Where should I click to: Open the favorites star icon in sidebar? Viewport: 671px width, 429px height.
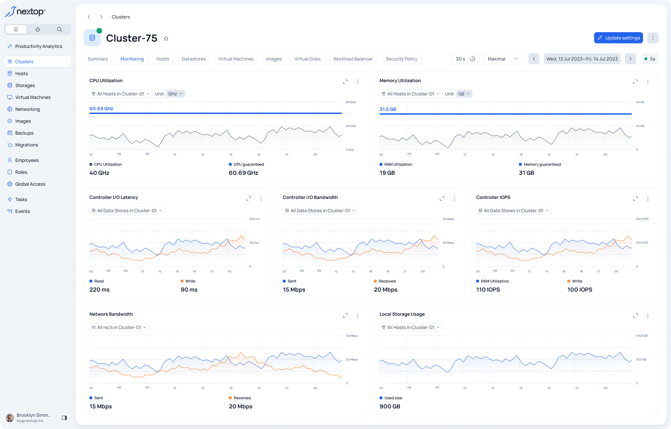coord(38,29)
